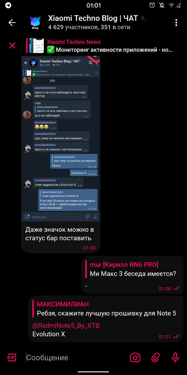Tap the back arrow in chat header
187x375 pixels.
[x=12, y=23]
